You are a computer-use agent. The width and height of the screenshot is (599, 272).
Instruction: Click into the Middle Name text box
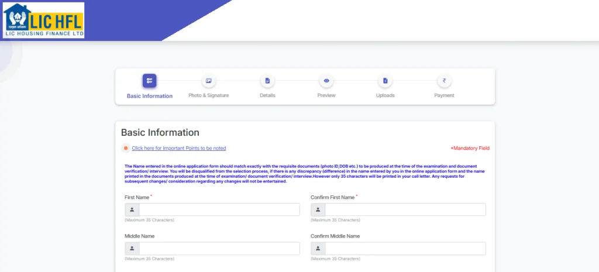tap(219, 249)
